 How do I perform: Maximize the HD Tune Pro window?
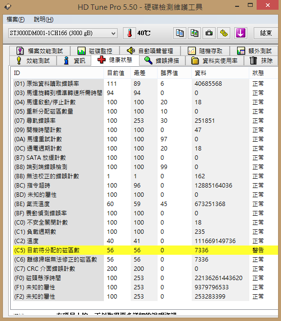click(250, 5)
